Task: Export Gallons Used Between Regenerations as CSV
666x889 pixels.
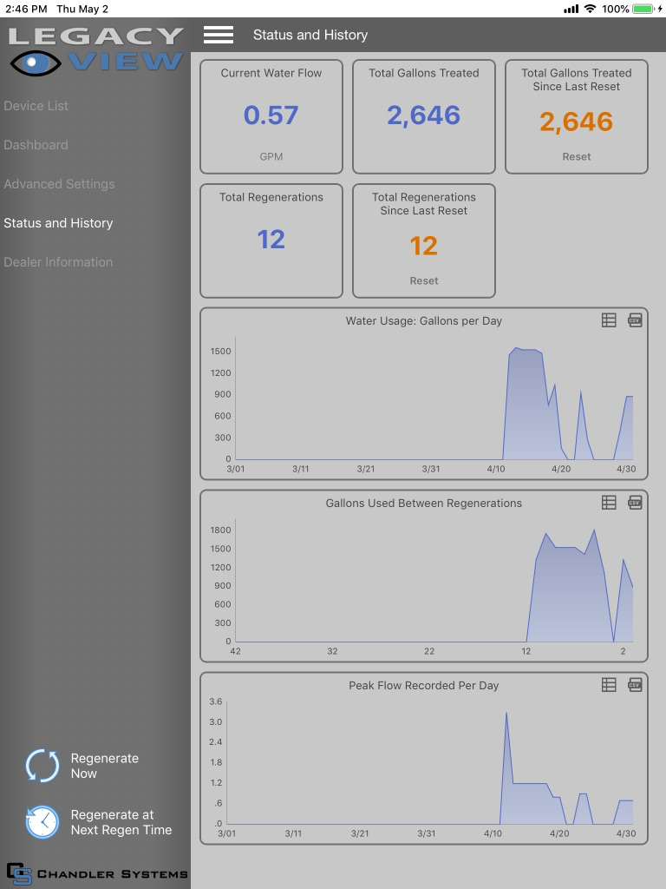Action: point(635,503)
